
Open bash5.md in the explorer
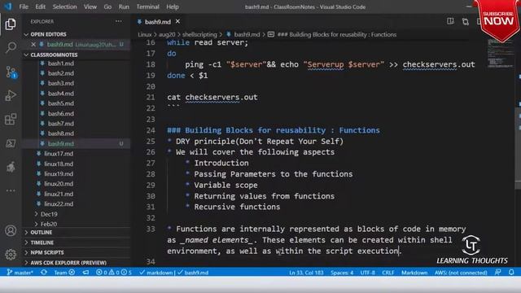61,103
